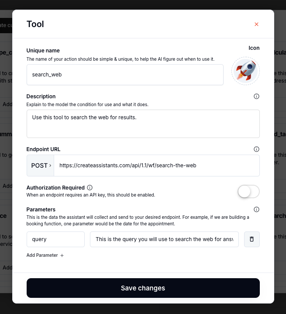The width and height of the screenshot is (286, 314).
Task: Click the Icon label above the rocket
Action: click(x=254, y=48)
